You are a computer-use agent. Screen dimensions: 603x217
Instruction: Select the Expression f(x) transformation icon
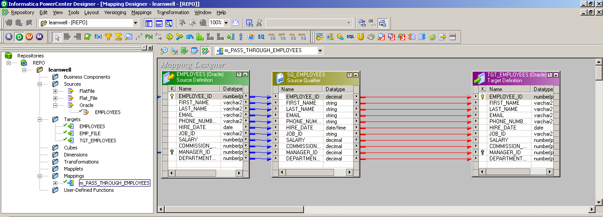[x=98, y=37]
